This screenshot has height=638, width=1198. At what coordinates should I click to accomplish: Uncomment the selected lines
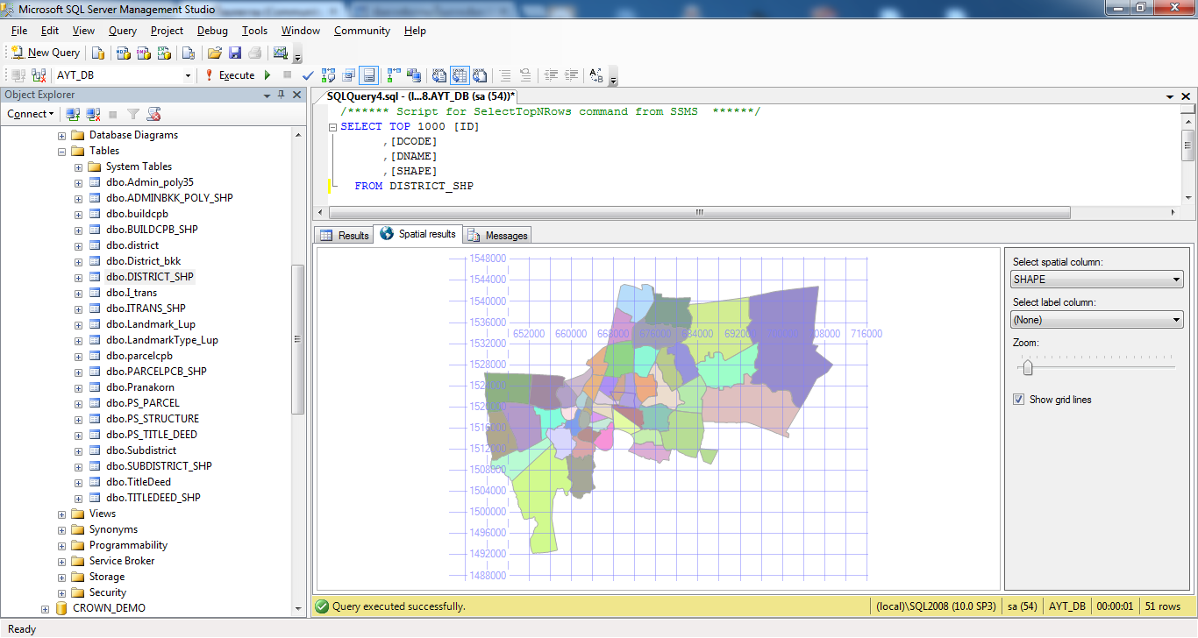[525, 75]
